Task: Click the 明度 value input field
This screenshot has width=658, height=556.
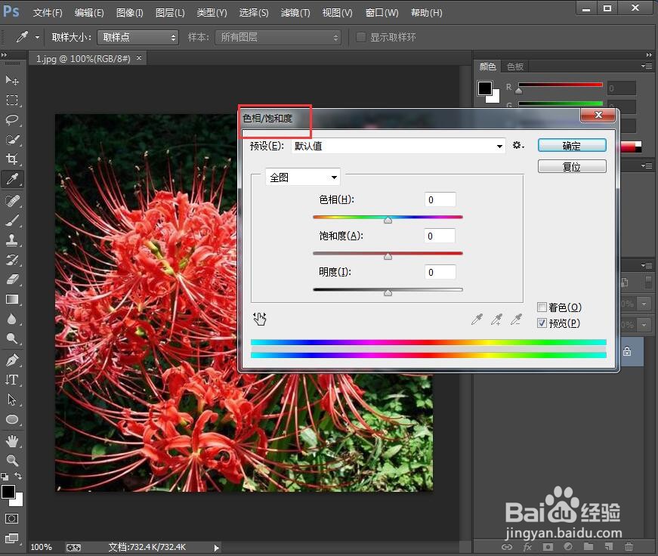Action: click(x=440, y=273)
